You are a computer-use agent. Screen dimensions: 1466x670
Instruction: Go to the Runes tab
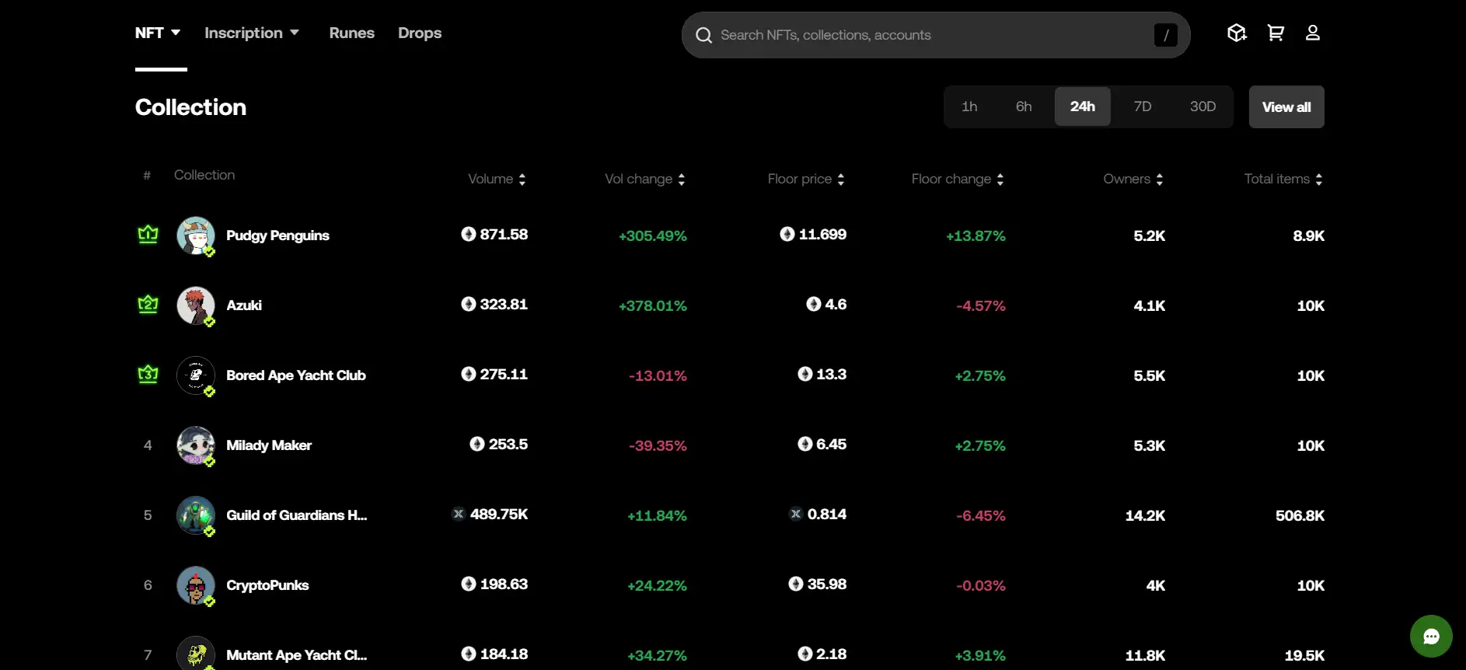[351, 33]
